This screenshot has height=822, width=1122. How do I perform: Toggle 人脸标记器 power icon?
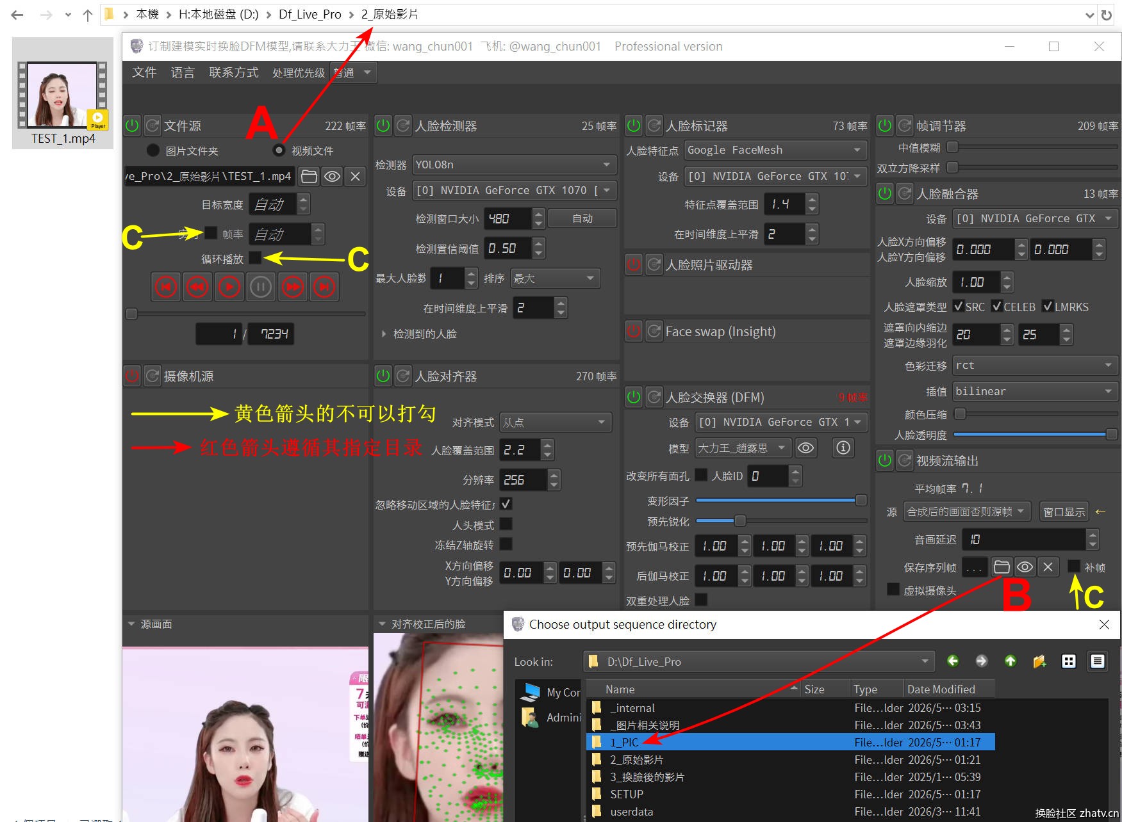pos(634,125)
